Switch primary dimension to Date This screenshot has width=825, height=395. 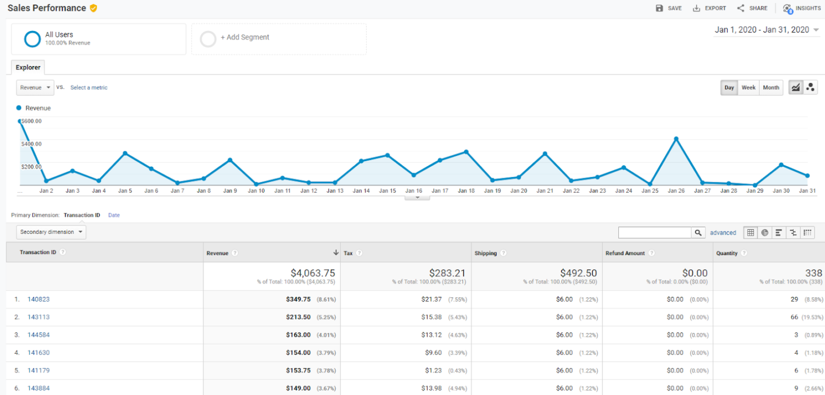(114, 216)
